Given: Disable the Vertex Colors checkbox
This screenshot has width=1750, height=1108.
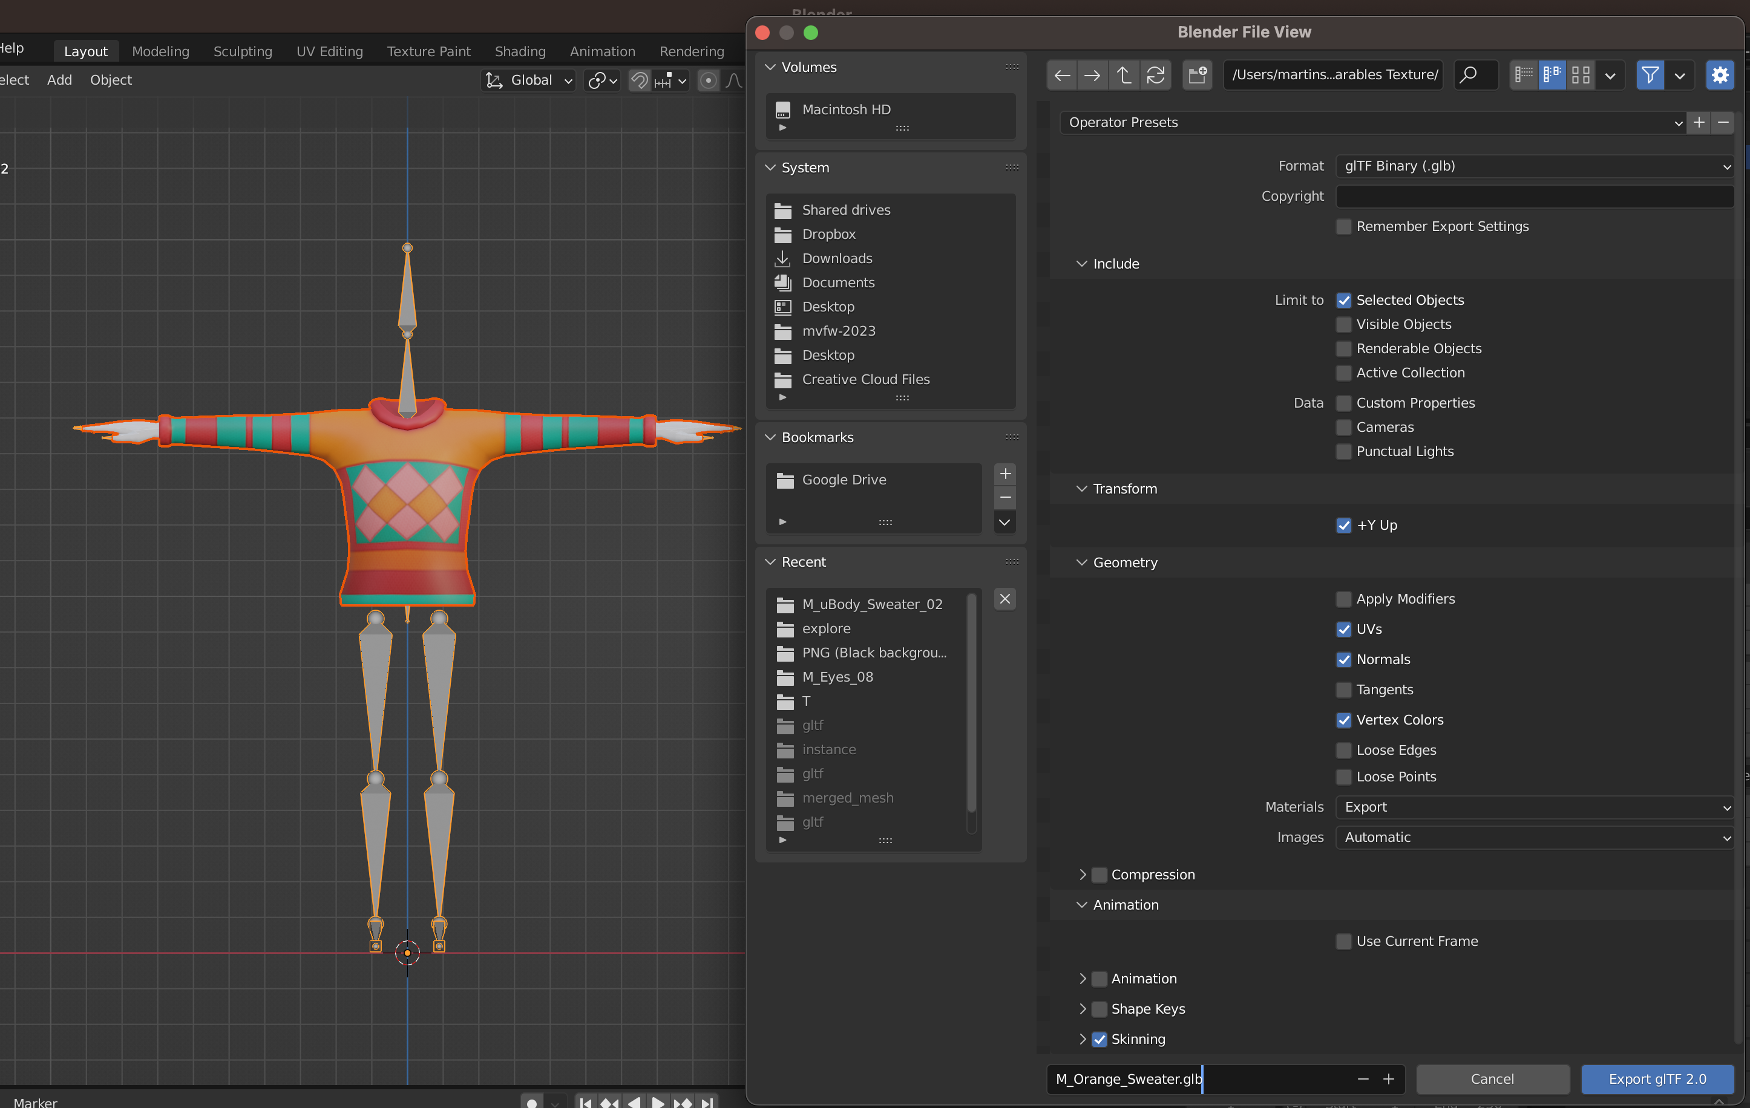Looking at the screenshot, I should tap(1343, 719).
